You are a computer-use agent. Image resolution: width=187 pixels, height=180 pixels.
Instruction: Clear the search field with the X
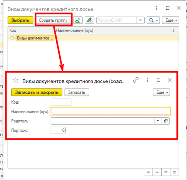(x=141, y=20)
